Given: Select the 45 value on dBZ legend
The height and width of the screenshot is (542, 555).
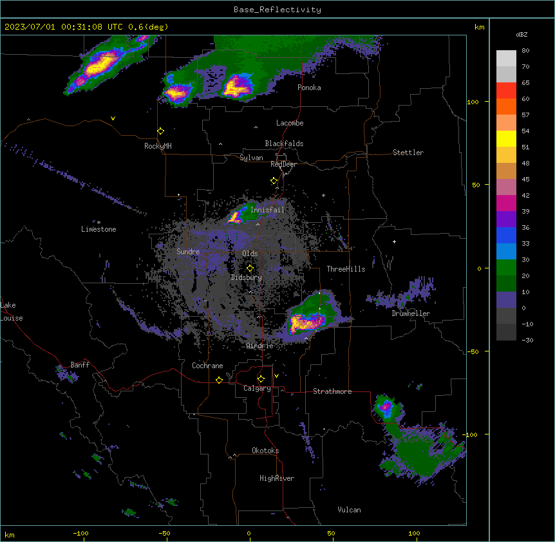Looking at the screenshot, I should [525, 179].
